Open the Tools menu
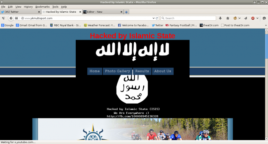This screenshot has width=268, height=144. pyautogui.click(x=55, y=7)
